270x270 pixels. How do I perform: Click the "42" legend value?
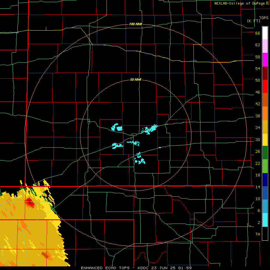pos(258,104)
